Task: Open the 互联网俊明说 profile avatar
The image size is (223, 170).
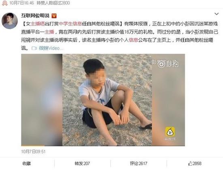Action: pos(10,21)
